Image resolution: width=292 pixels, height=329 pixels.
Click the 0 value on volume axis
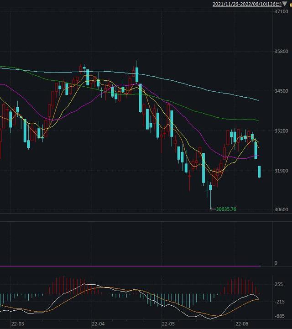[x=276, y=263]
